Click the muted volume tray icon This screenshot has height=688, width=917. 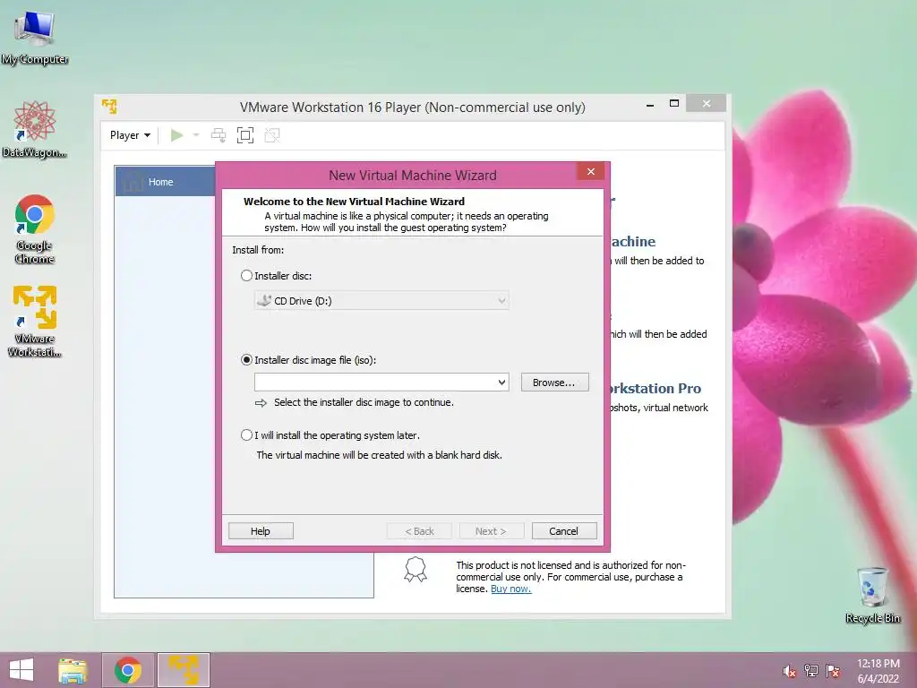point(789,671)
